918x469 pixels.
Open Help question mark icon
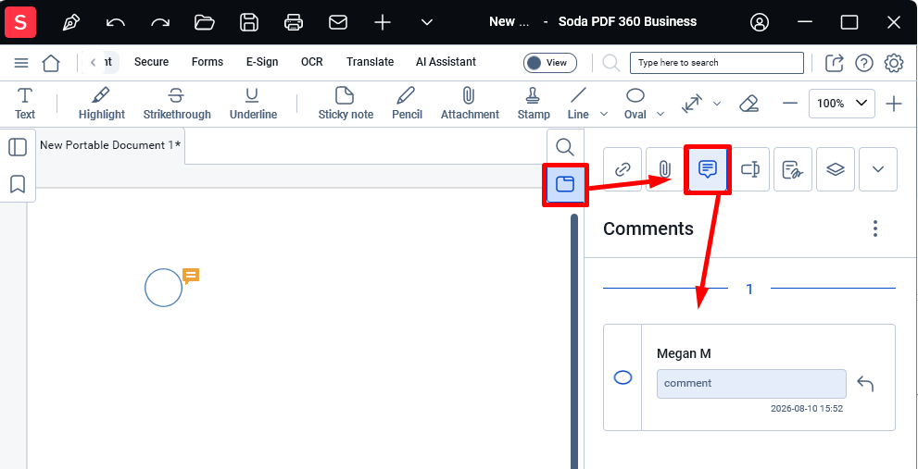tap(864, 63)
